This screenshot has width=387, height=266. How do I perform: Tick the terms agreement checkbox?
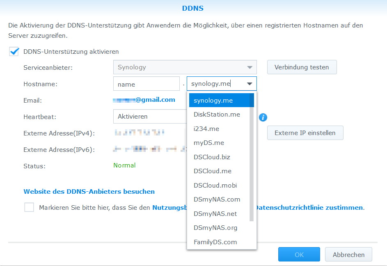(x=29, y=207)
